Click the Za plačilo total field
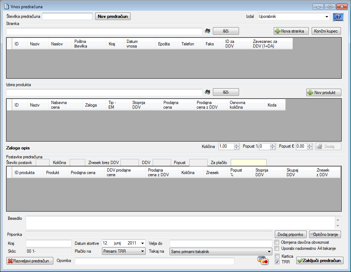The height and width of the screenshot is (272, 351). [248, 163]
